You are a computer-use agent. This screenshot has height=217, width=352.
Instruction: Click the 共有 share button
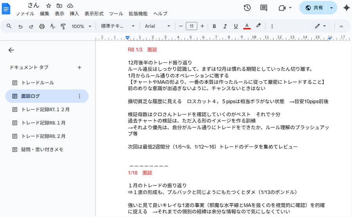pyautogui.click(x=314, y=8)
